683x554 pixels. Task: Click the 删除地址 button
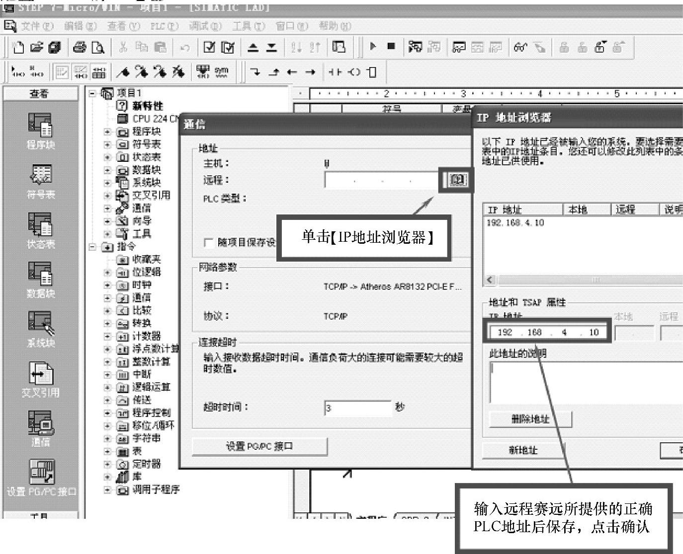coord(530,419)
